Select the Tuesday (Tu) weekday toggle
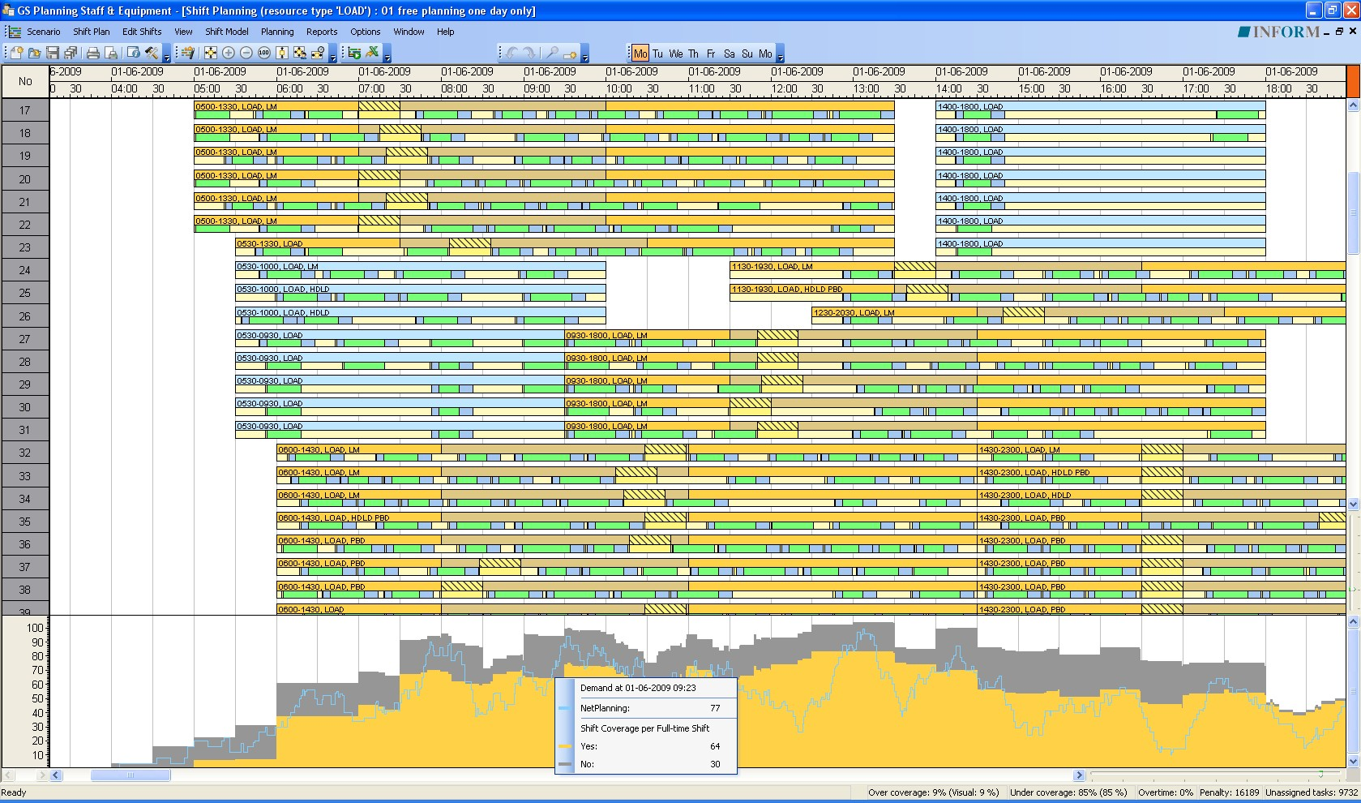 [x=657, y=54]
